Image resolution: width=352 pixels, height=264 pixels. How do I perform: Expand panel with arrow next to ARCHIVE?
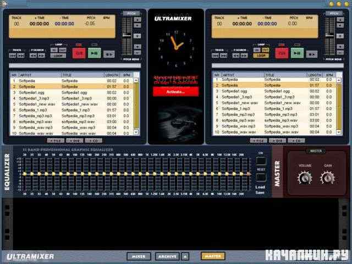point(185,256)
